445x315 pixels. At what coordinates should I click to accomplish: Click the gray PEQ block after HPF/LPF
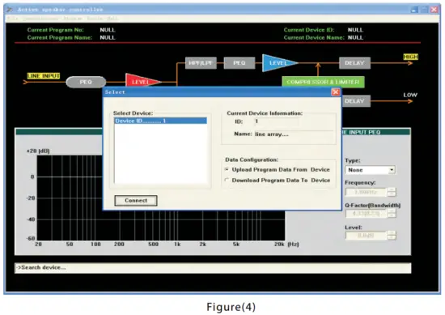click(239, 63)
